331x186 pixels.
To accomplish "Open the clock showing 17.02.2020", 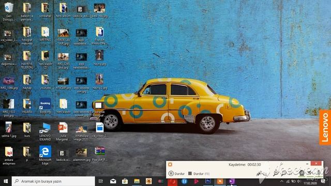I will click(310, 181).
